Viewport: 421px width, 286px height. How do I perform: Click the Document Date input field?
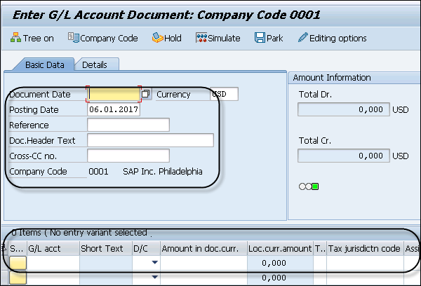tap(114, 94)
